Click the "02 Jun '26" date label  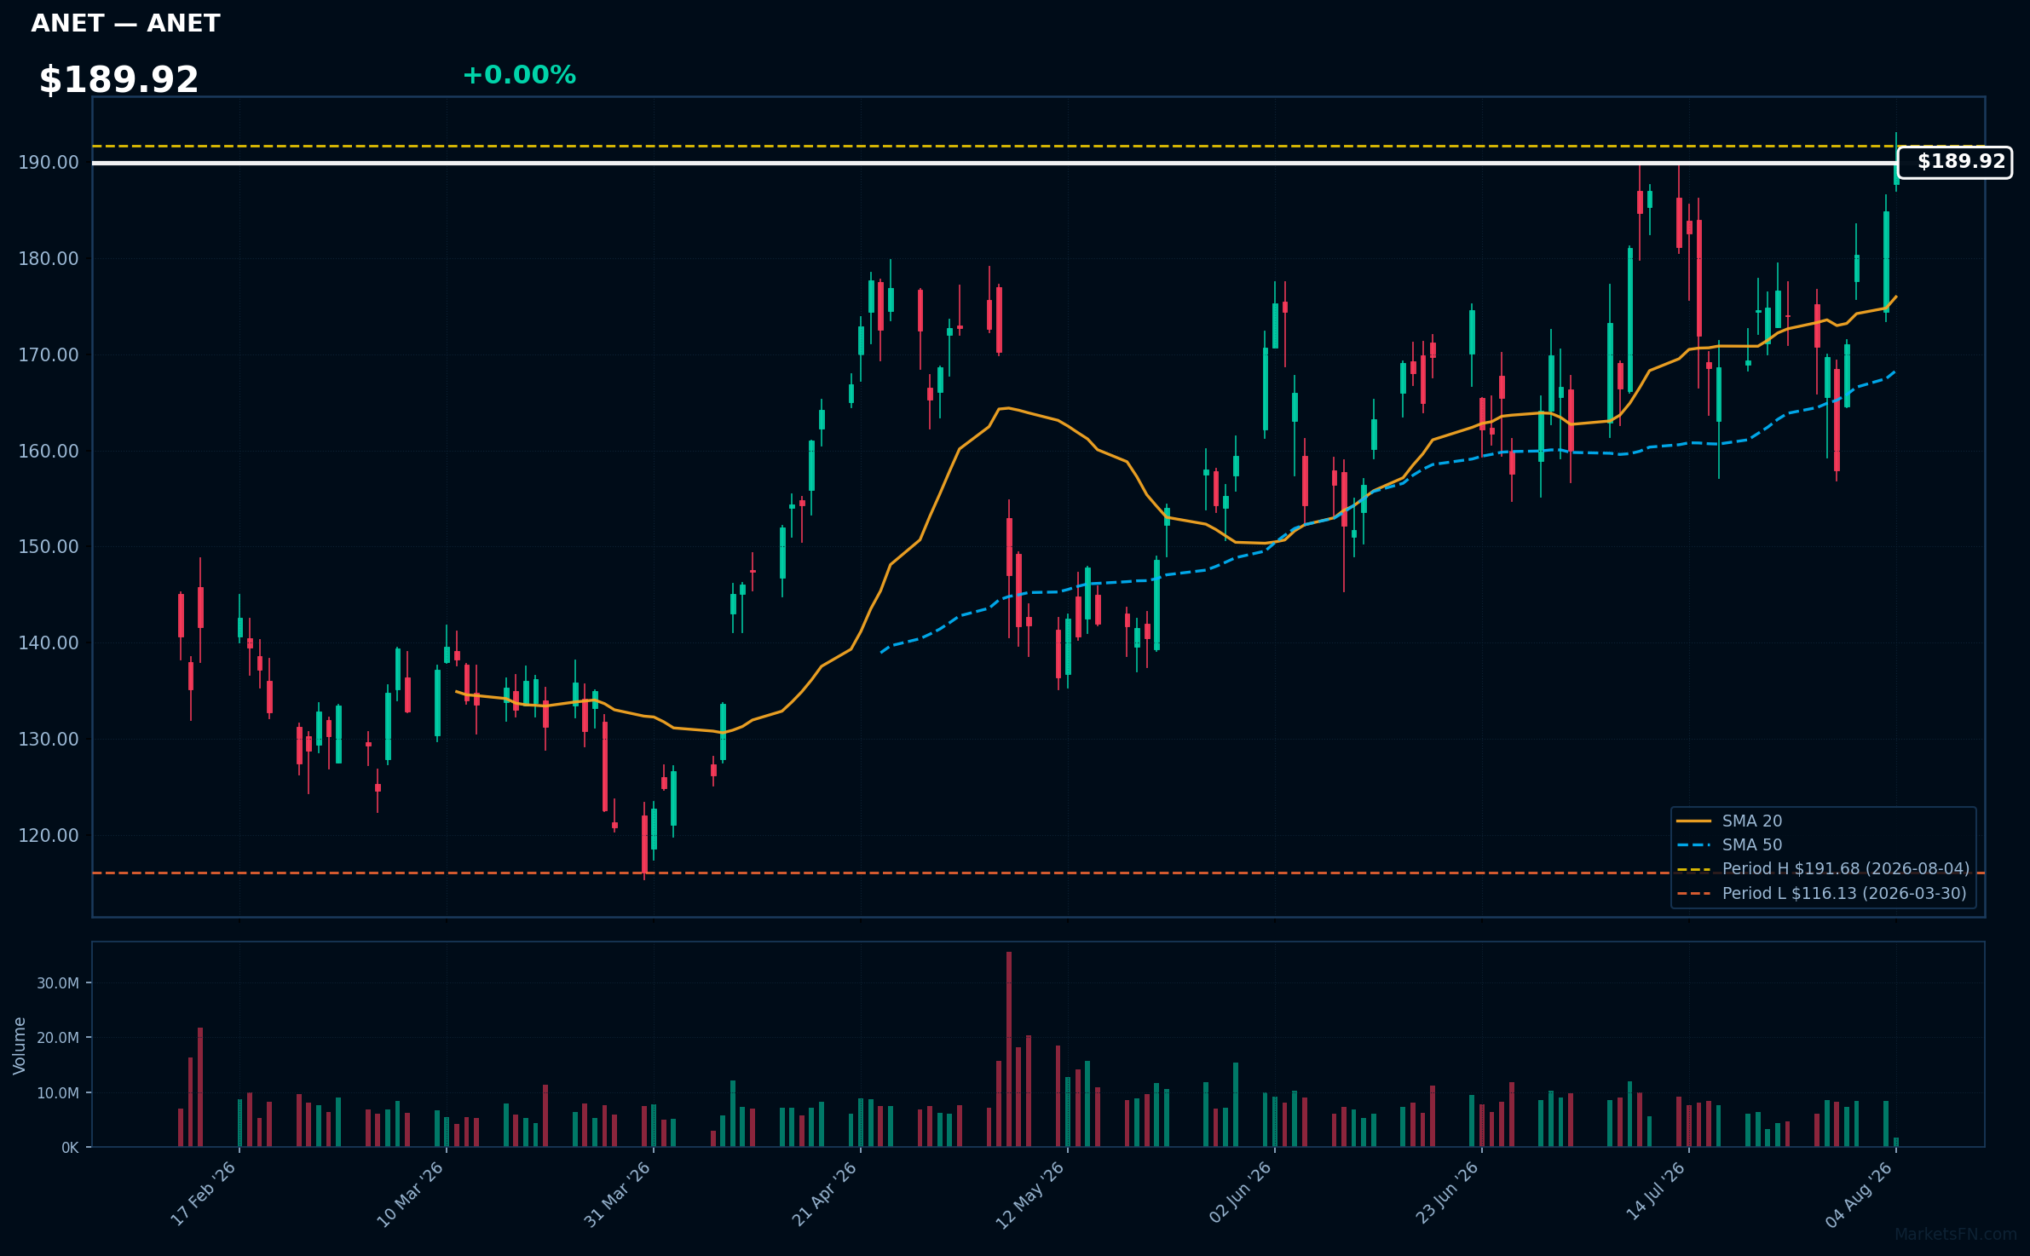(x=1241, y=1194)
